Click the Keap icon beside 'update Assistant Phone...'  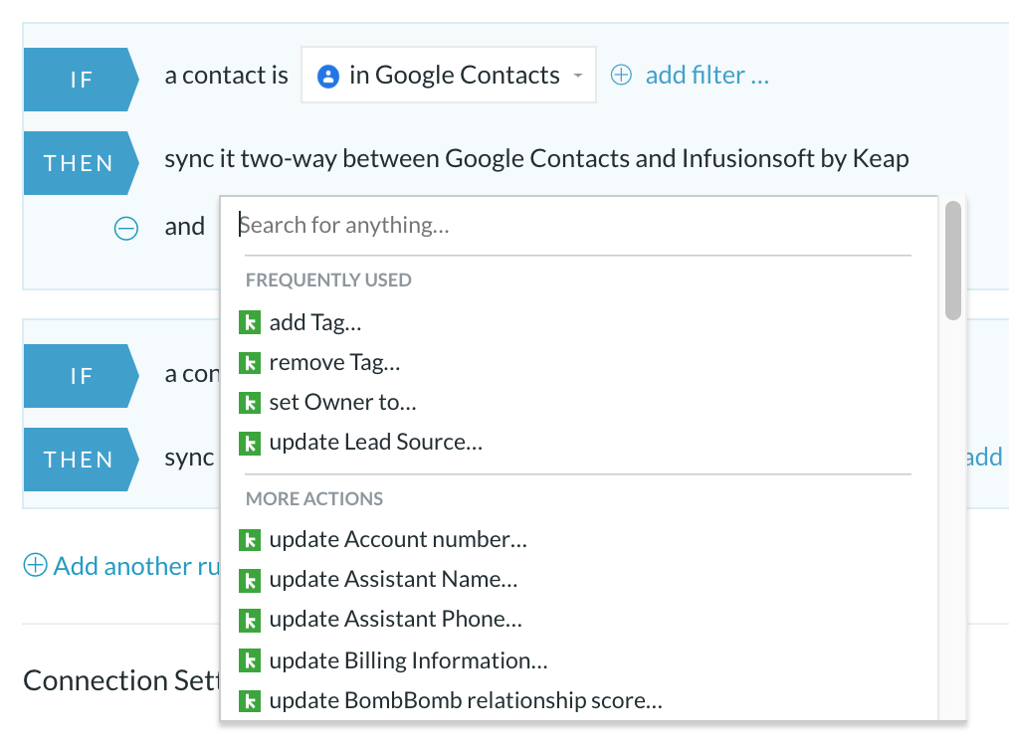click(250, 621)
